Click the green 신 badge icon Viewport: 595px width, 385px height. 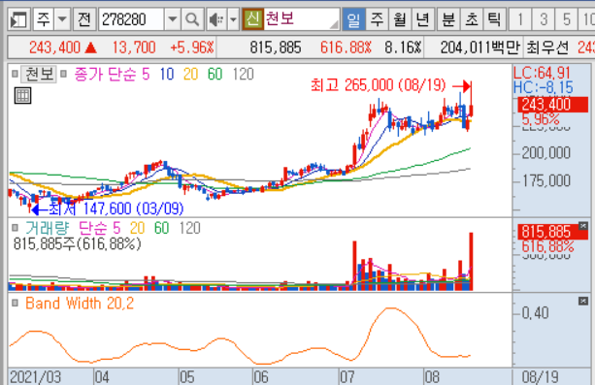tap(252, 19)
